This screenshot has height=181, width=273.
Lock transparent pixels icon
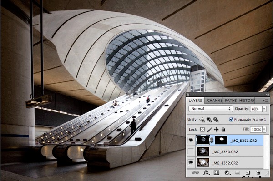point(202,130)
